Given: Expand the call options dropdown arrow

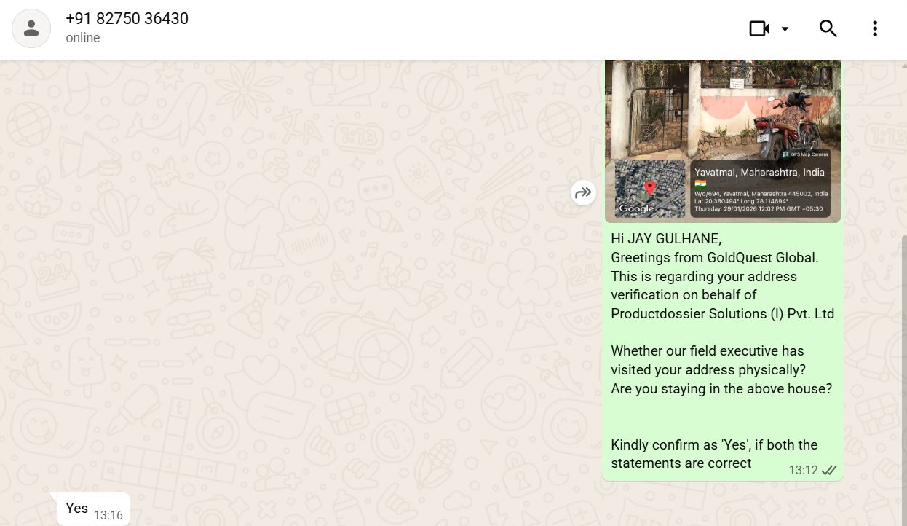Looking at the screenshot, I should tap(785, 28).
